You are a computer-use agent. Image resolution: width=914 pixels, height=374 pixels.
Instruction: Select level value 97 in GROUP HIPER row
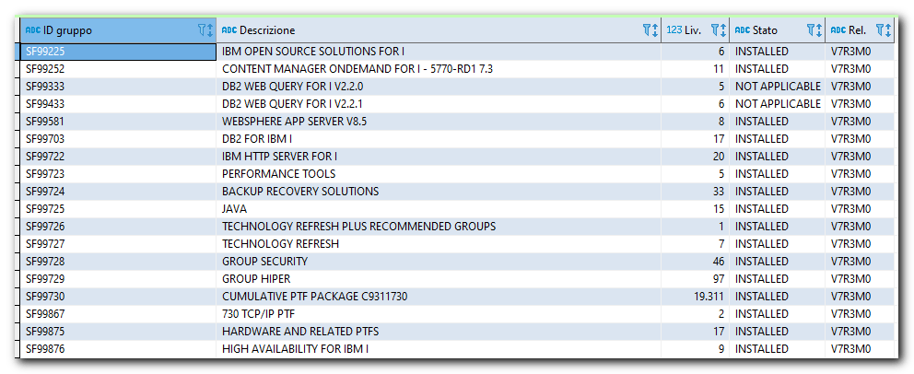click(695, 278)
